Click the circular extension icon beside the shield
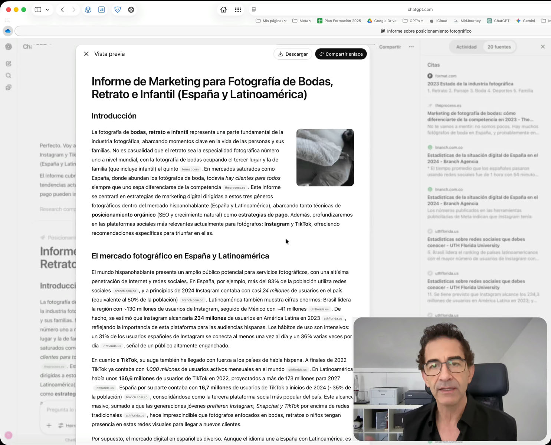 click(x=131, y=10)
